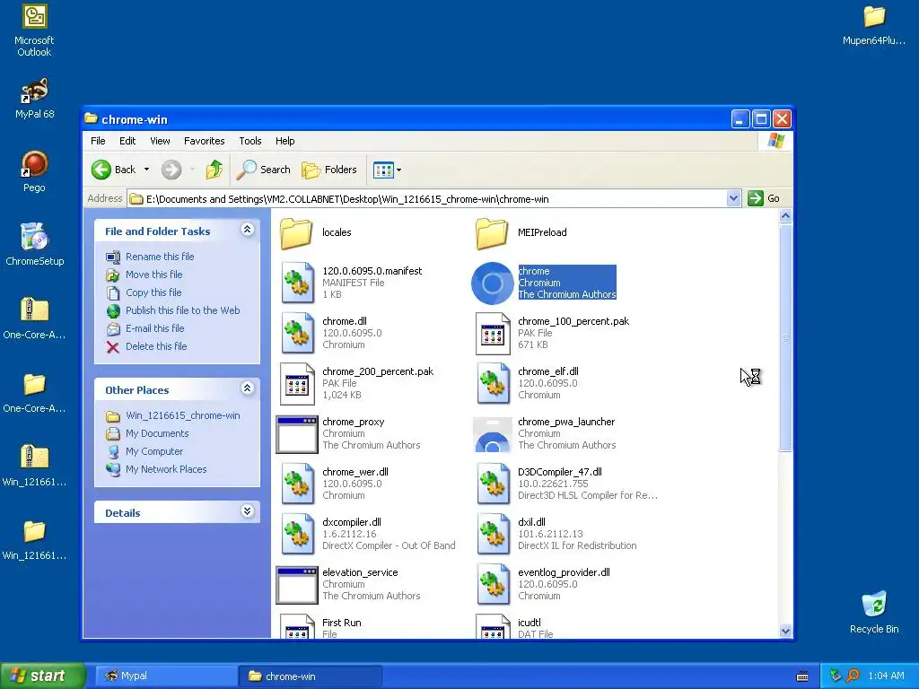Click the on-screen keyboard taskbar icon
The image size is (919, 689).
802,676
